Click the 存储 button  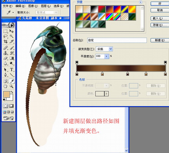coord(160,25)
